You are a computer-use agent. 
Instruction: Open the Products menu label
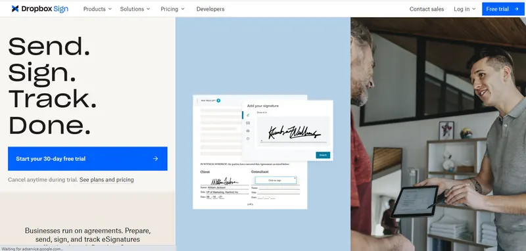(94, 9)
